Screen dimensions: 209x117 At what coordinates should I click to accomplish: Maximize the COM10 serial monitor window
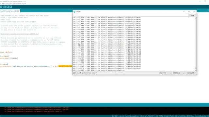coord(189,12)
